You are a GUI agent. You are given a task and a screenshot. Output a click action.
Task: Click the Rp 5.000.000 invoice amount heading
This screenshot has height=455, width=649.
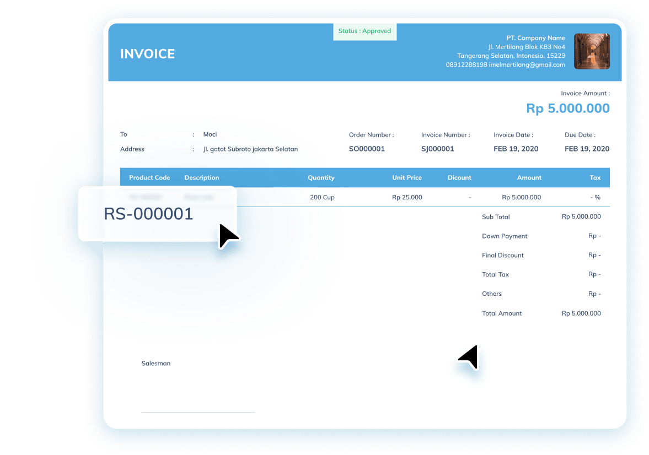(x=567, y=109)
